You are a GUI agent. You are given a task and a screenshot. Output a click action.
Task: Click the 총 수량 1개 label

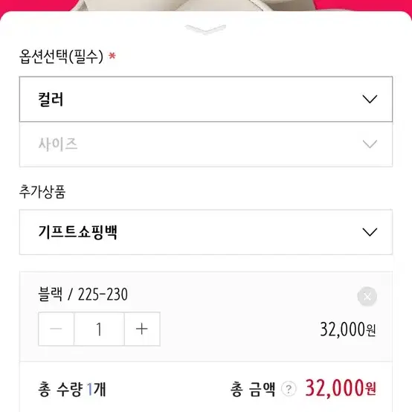pos(72,389)
